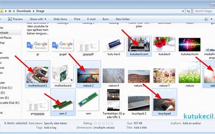Select the ram 2 thumbnail
Screen dimensions: 215x134
point(63,105)
